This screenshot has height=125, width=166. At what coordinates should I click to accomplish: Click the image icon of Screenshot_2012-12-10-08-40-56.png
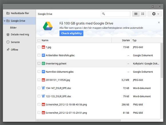(x=43, y=104)
